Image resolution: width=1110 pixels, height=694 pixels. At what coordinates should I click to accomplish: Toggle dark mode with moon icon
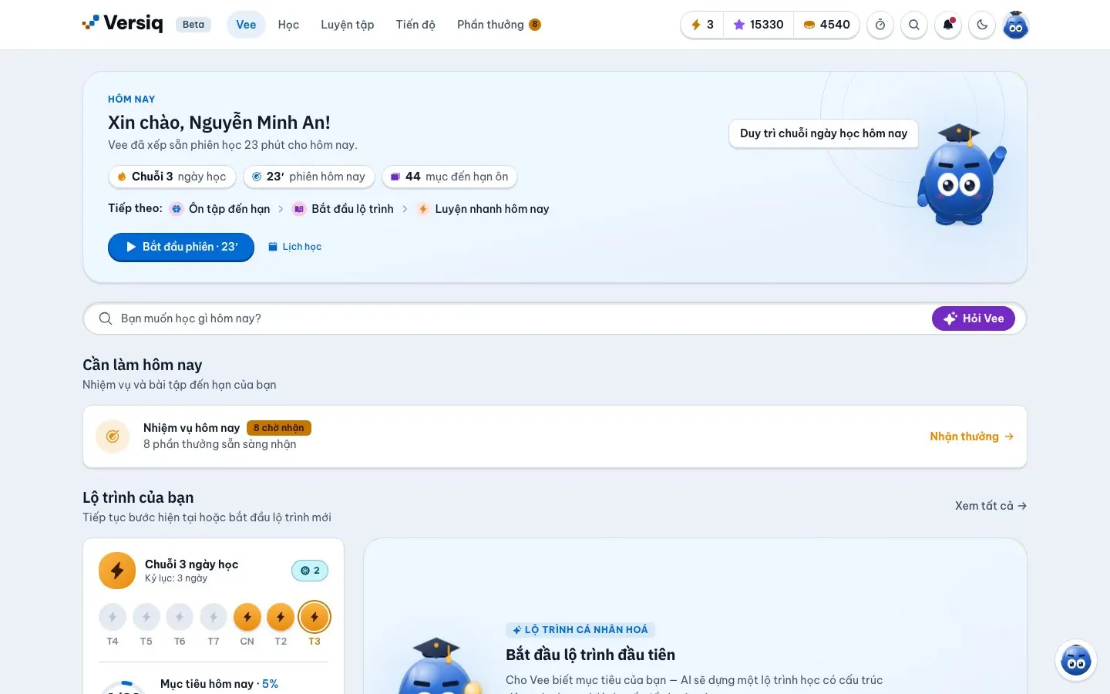point(982,25)
